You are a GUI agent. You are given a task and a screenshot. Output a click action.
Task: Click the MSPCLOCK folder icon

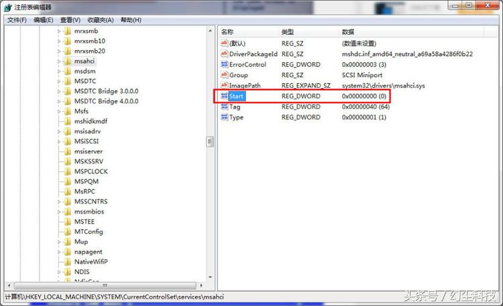(x=67, y=171)
